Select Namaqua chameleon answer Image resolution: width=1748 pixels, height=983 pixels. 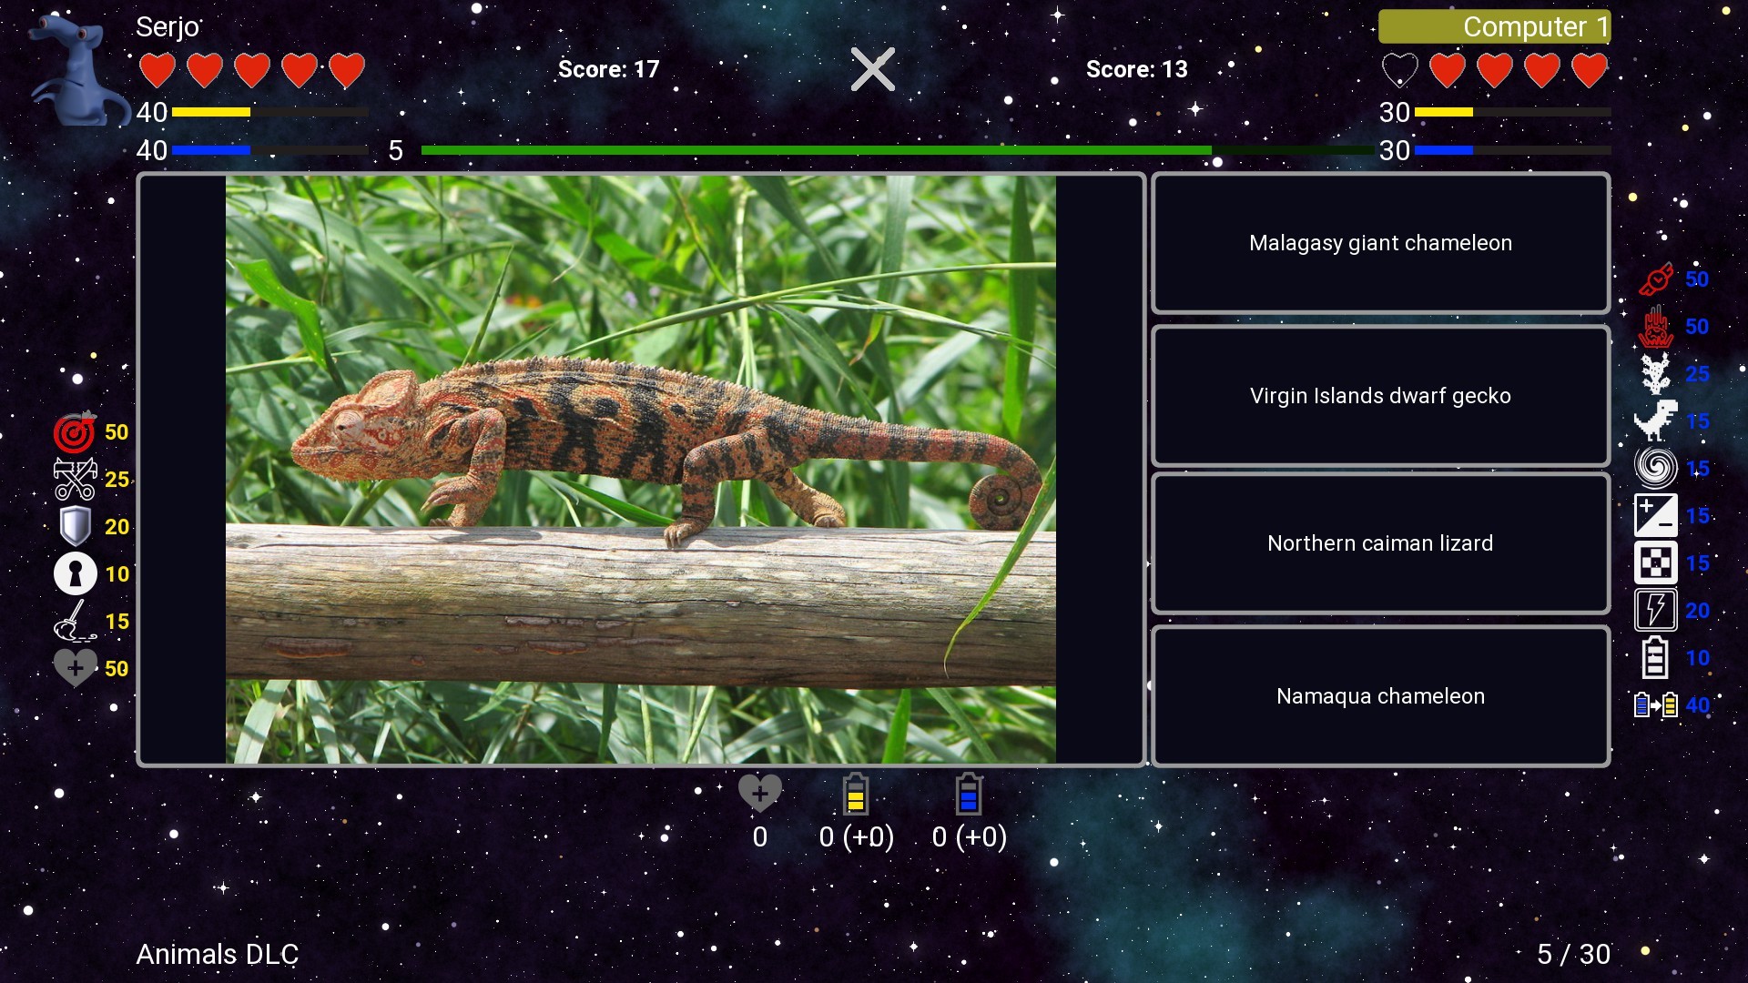click(1380, 695)
